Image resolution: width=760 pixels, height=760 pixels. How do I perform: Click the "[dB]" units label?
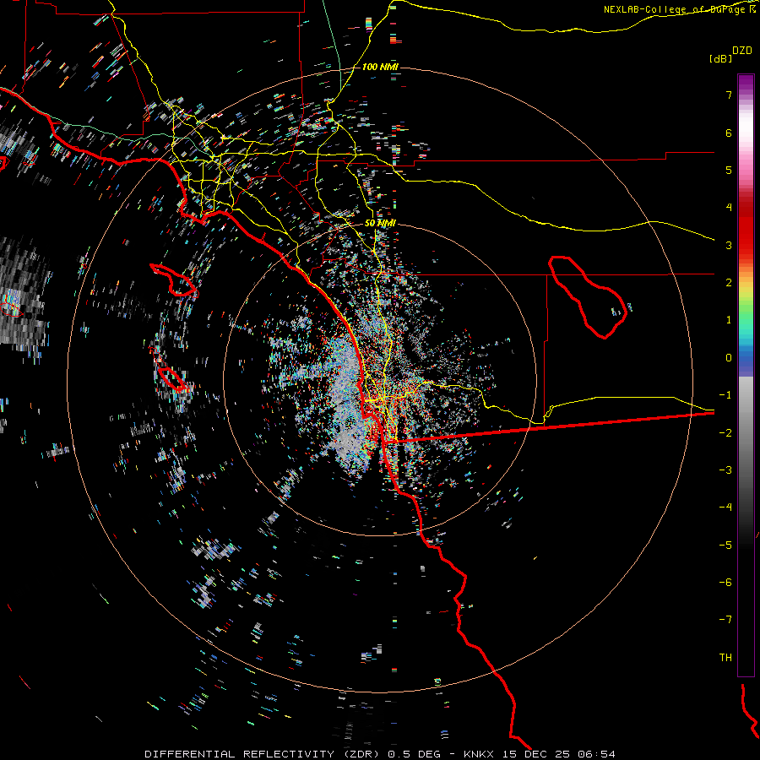tap(720, 58)
